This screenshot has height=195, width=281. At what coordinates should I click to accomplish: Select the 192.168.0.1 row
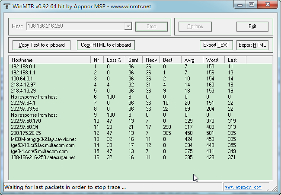click(140, 67)
